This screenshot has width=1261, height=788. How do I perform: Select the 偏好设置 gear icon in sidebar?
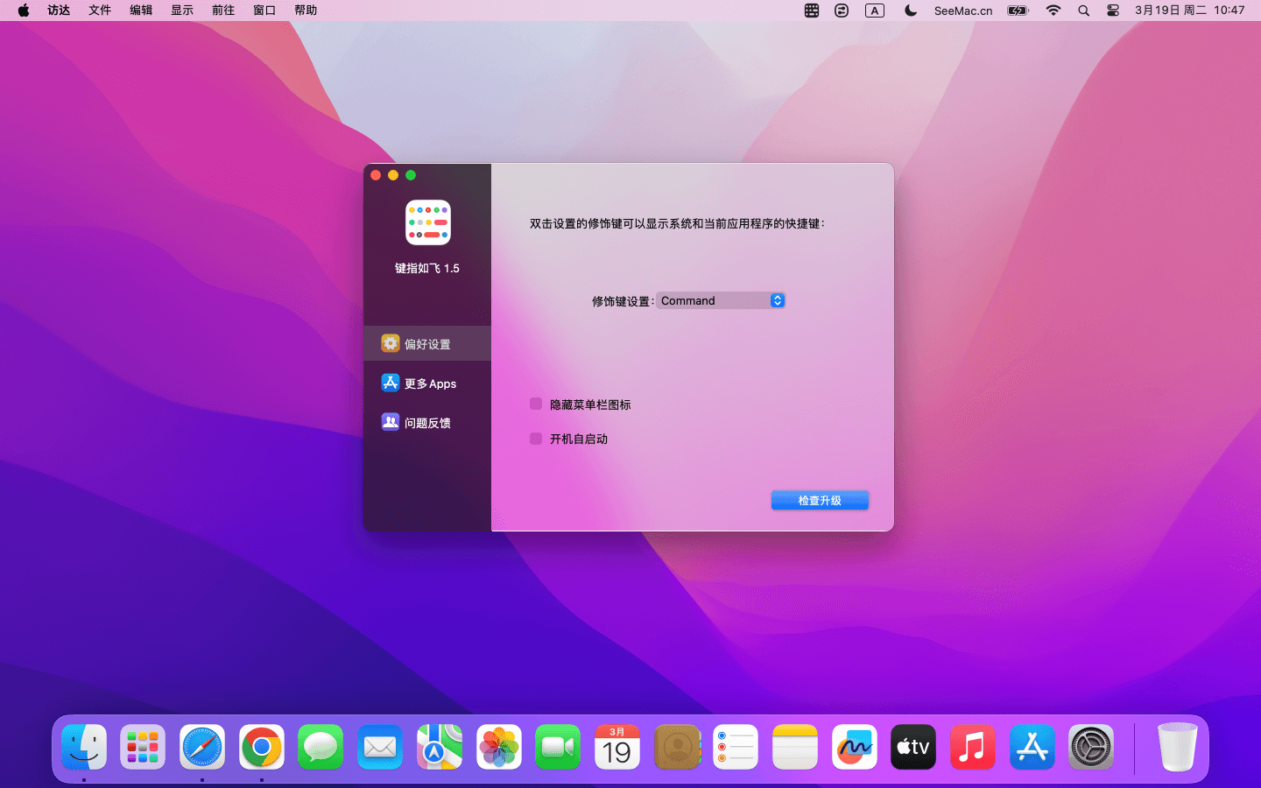pos(391,343)
